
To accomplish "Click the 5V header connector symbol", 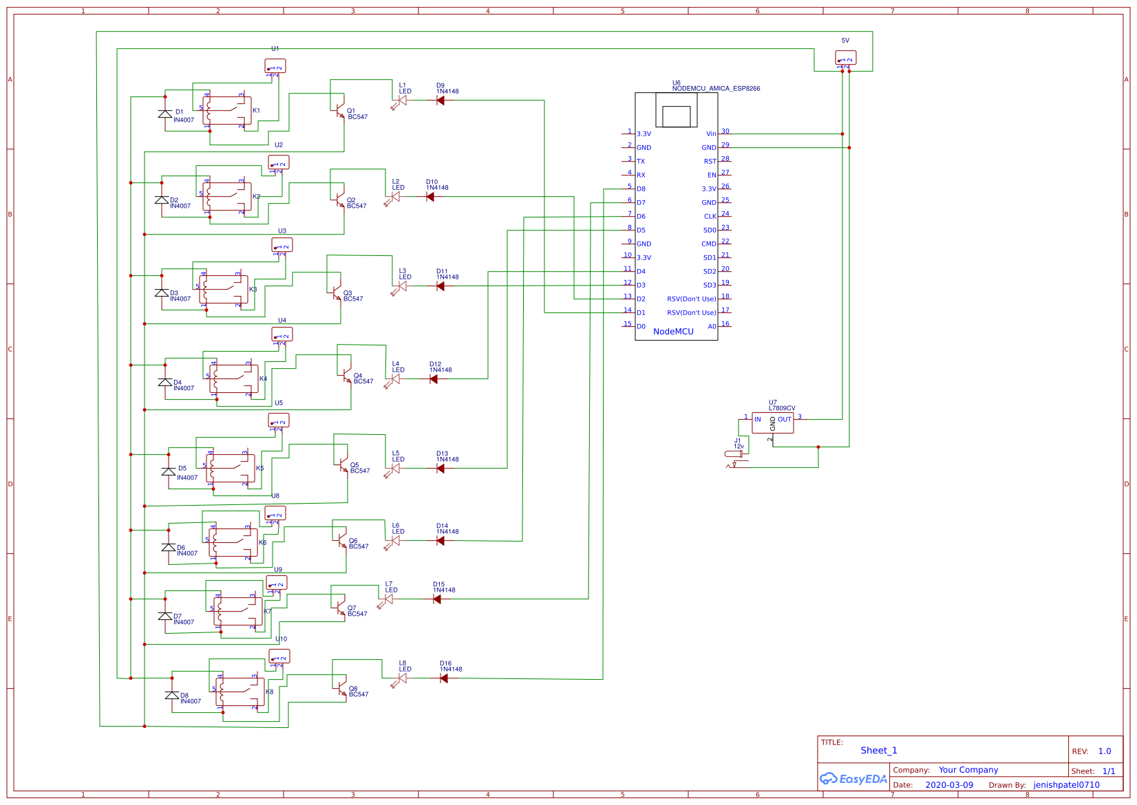I will click(845, 58).
